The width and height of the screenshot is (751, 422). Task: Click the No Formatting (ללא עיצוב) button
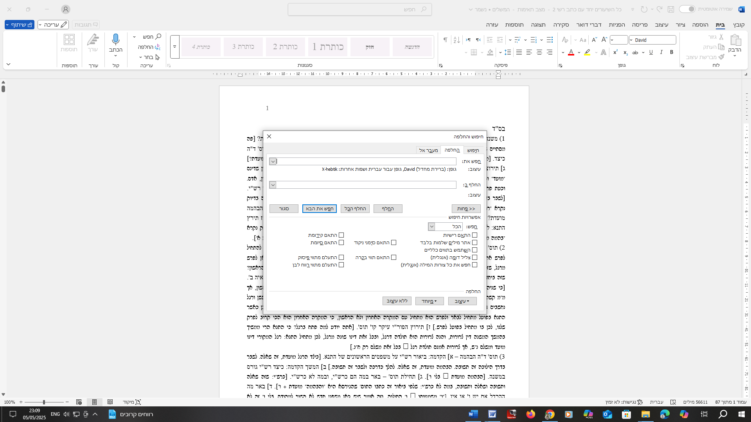[x=397, y=301]
